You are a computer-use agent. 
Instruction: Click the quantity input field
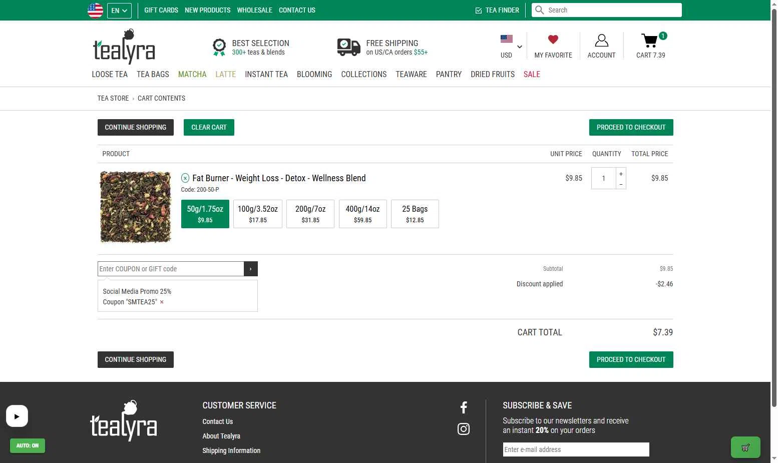(x=604, y=178)
